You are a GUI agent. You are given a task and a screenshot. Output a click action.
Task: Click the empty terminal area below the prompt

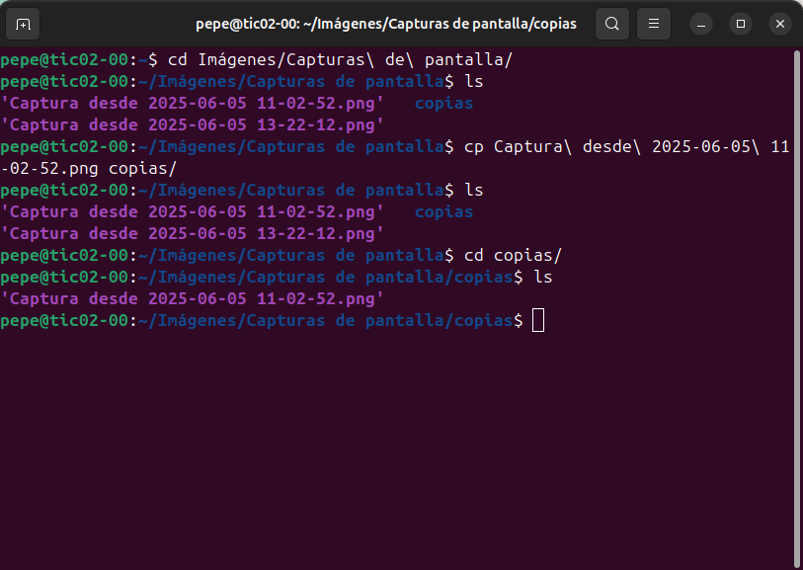pos(395,445)
